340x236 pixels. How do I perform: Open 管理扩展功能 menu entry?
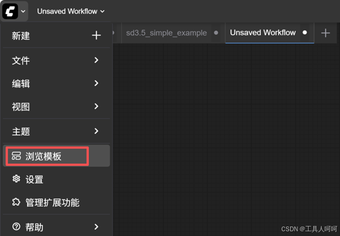point(56,202)
